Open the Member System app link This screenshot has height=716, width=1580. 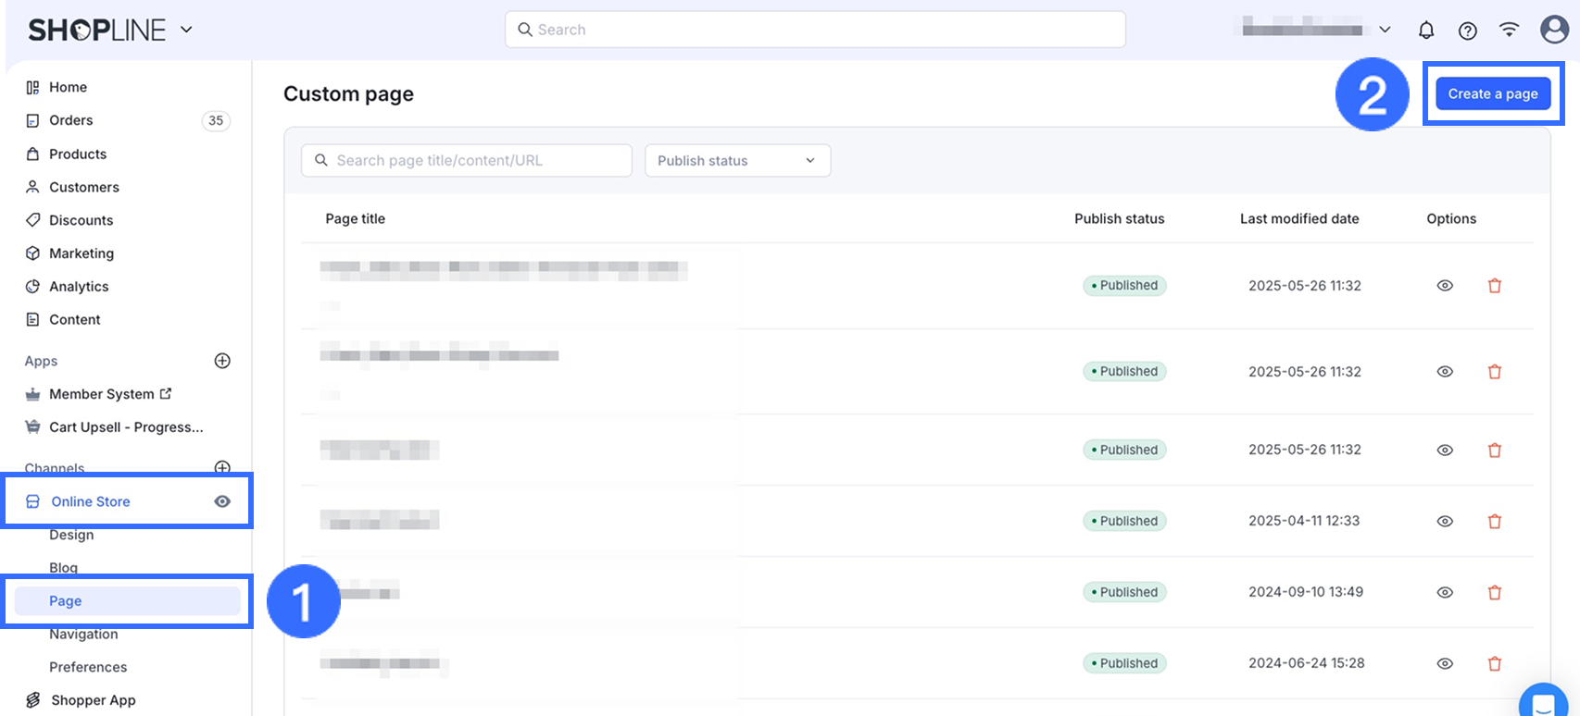point(102,394)
